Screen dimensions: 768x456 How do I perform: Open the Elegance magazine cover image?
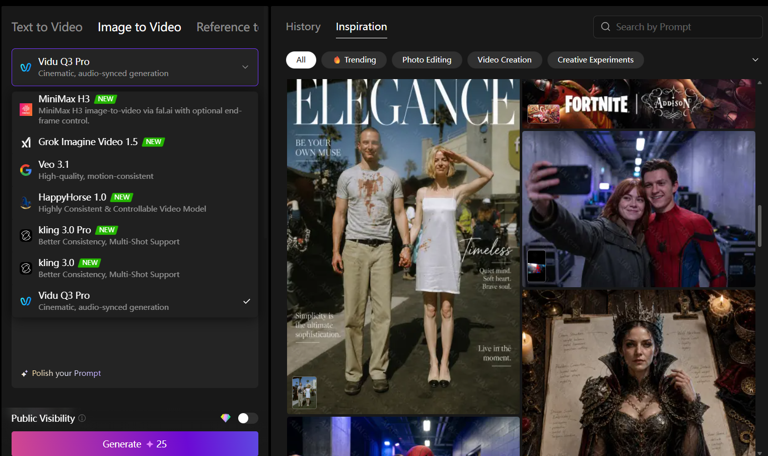point(403,246)
